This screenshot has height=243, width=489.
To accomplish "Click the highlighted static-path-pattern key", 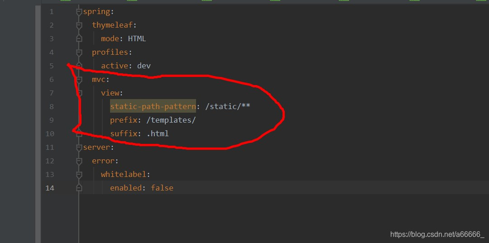I will [153, 106].
